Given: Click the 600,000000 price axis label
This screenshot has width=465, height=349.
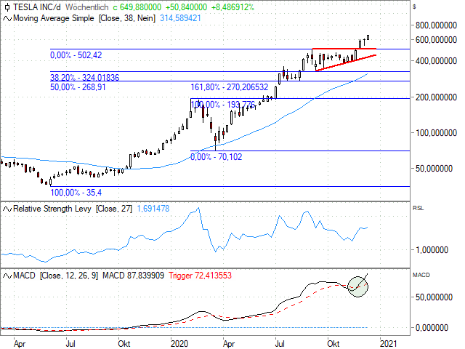Looking at the screenshot, I should (436, 40).
